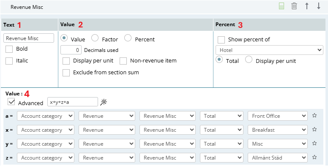Screen dimensions: 328x168
Task: Enable the Bold checkbox
Action: (x=9, y=49)
